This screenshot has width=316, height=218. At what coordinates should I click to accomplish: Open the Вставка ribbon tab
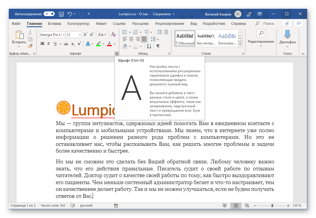[54, 23]
